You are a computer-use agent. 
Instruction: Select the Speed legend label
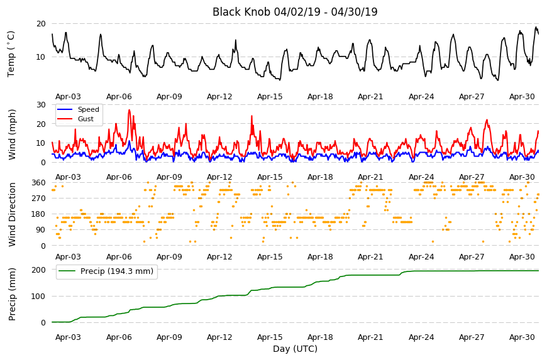[x=88, y=109]
